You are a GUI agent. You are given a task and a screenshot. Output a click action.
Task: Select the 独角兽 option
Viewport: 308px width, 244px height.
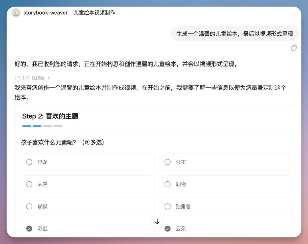click(x=226, y=206)
